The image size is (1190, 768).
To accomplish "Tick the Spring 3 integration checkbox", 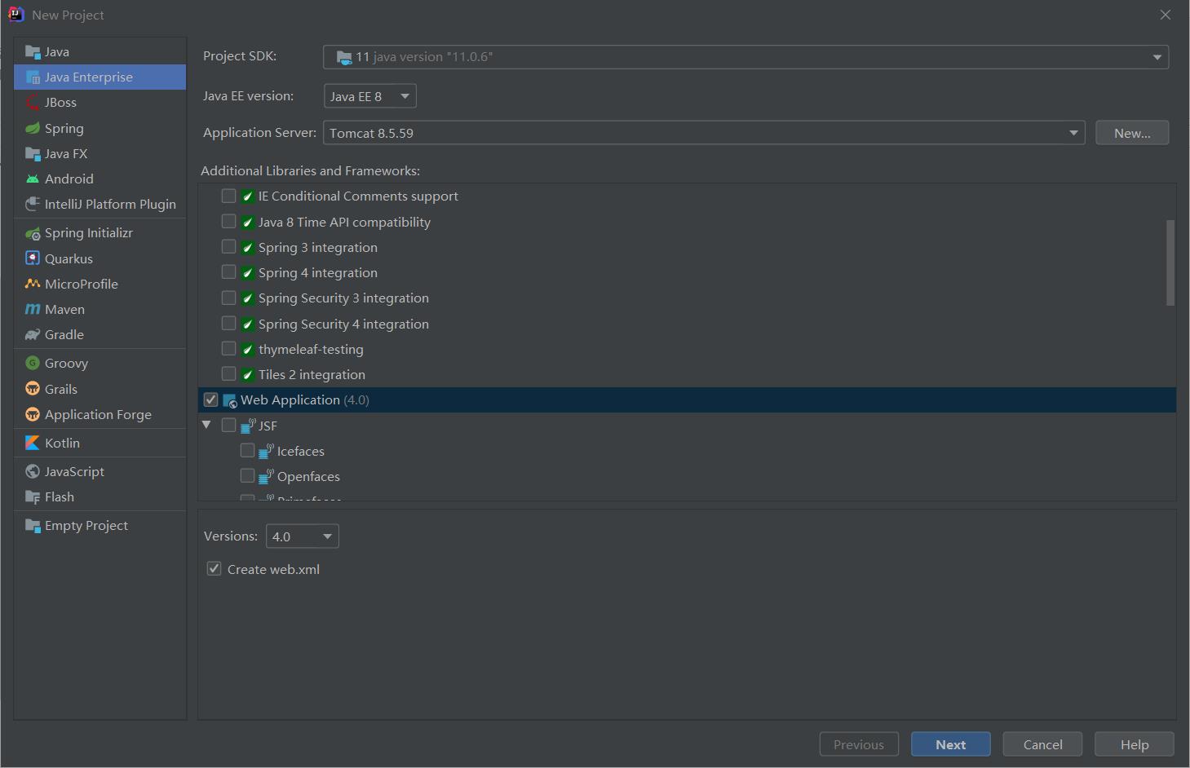I will click(228, 246).
